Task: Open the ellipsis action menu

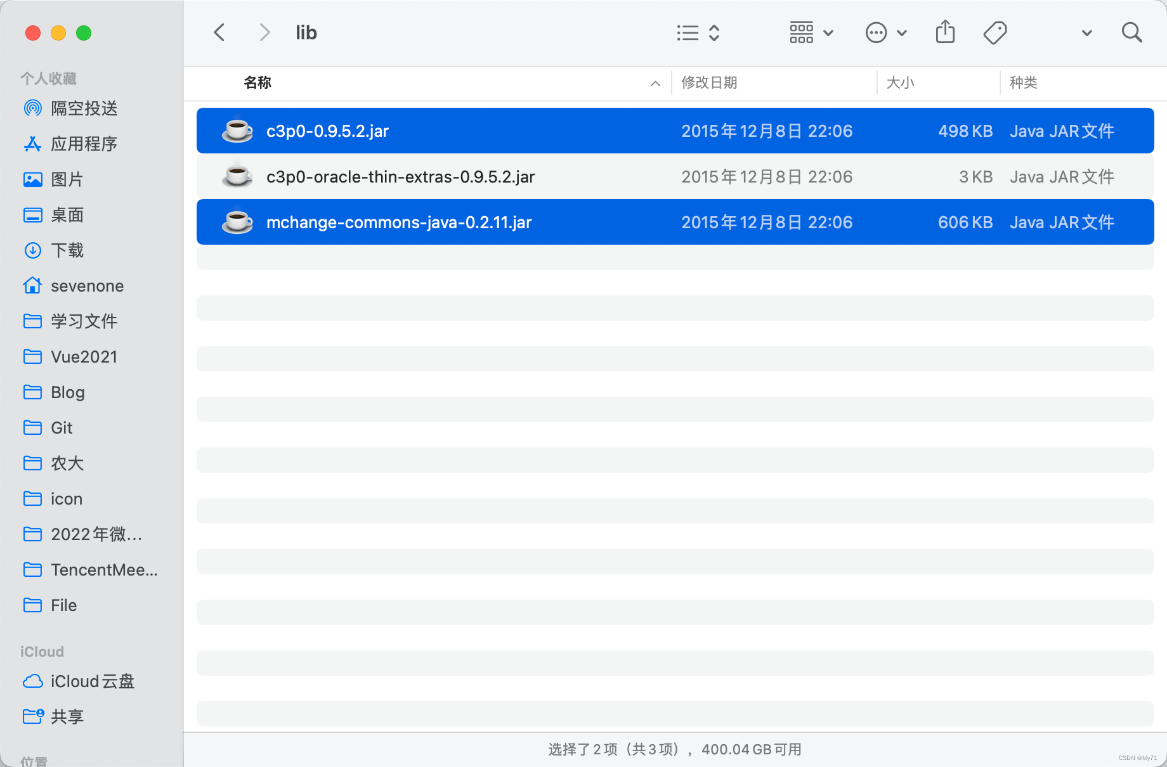Action: 886,33
